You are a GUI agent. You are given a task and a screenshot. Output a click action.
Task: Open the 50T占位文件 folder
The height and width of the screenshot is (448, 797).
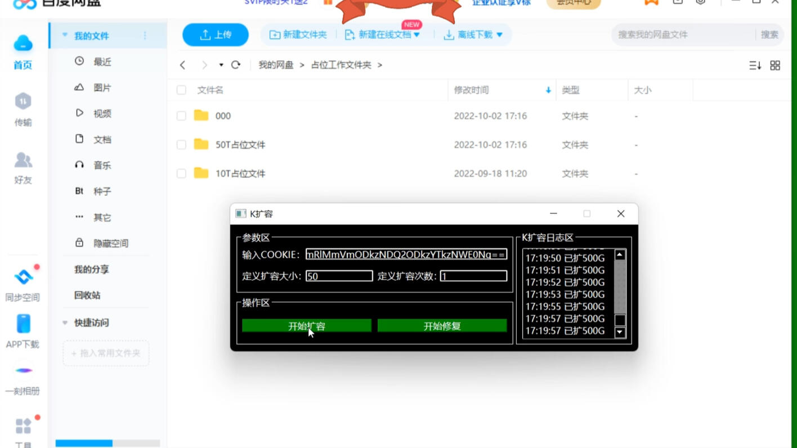(x=240, y=145)
